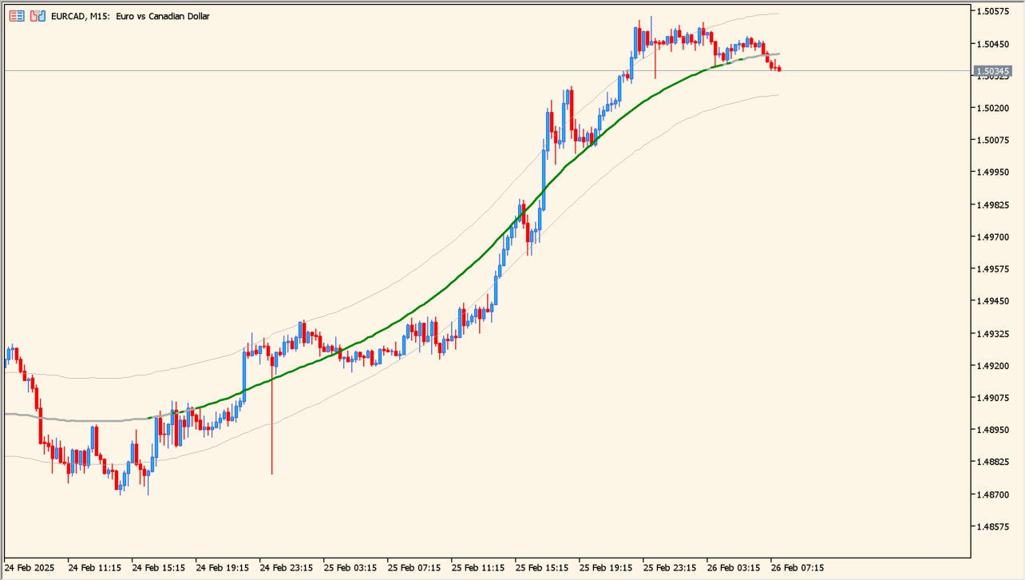Click the 1.49200 level on price axis
Screen dimensions: 1025x580
coord(993,366)
